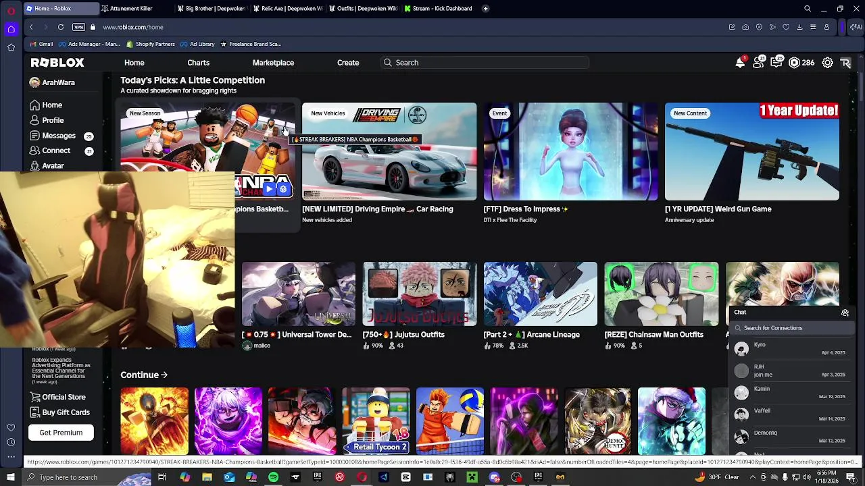Open Driving Empire Car Racing thumbnail
Image resolution: width=865 pixels, height=486 pixels.
[389, 152]
